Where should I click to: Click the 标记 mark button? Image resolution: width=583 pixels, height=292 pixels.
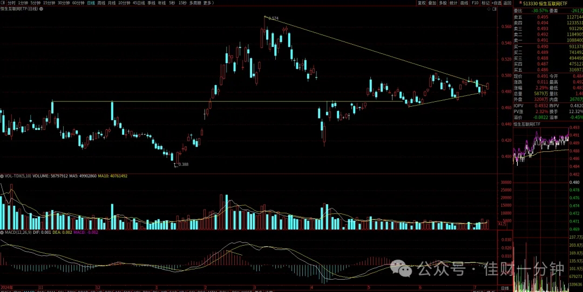pos(486,3)
